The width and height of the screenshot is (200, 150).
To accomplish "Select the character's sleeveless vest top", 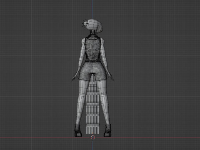I will [92, 49].
